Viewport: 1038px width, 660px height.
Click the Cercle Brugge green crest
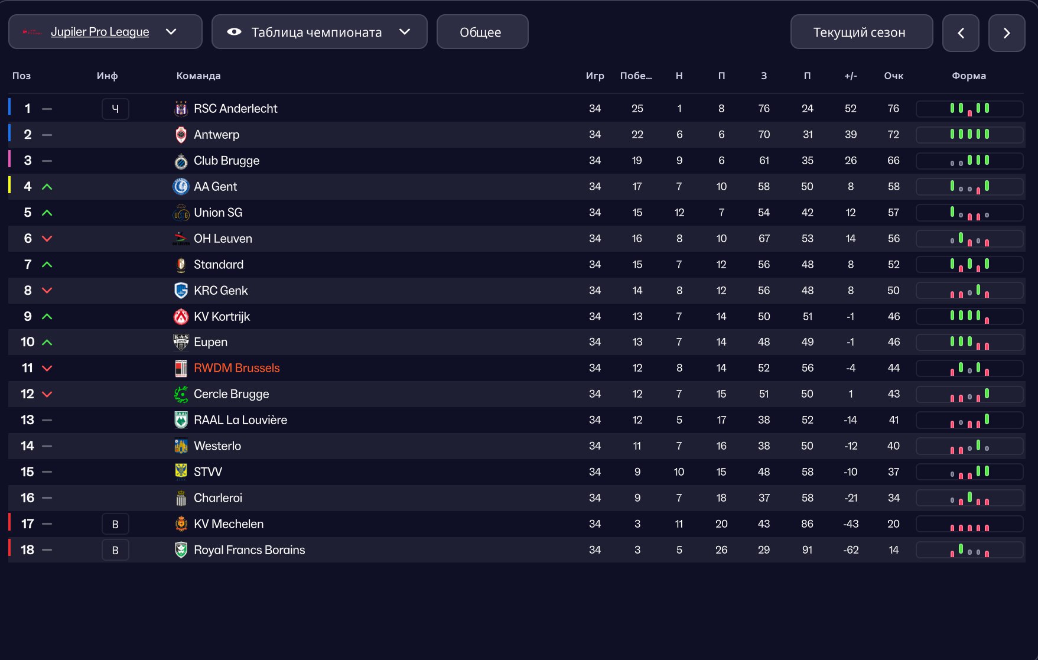point(181,394)
